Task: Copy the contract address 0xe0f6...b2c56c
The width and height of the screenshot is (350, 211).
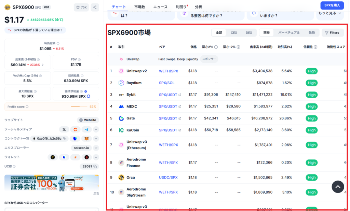Action: tap(65, 139)
